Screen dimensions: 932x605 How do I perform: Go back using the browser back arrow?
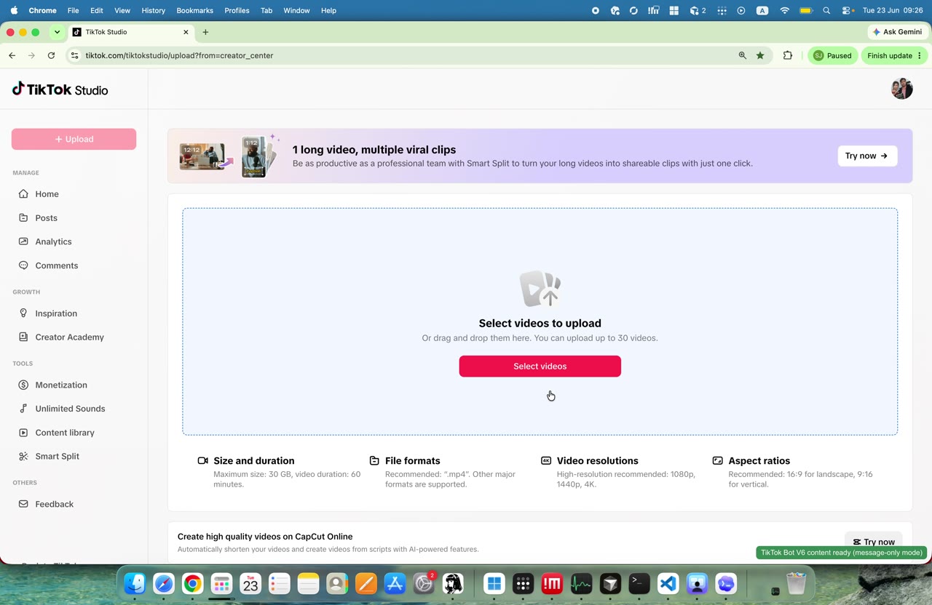click(12, 55)
